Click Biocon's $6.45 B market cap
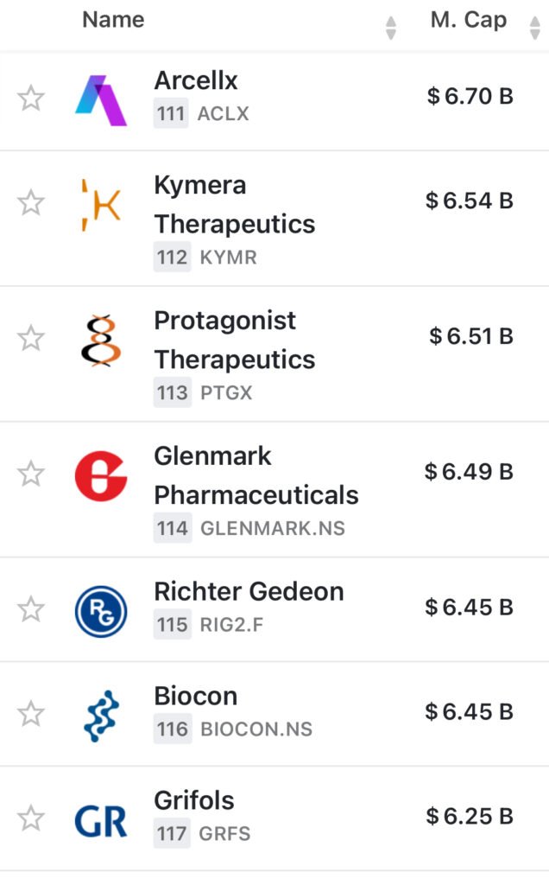This screenshot has width=549, height=885. [469, 712]
